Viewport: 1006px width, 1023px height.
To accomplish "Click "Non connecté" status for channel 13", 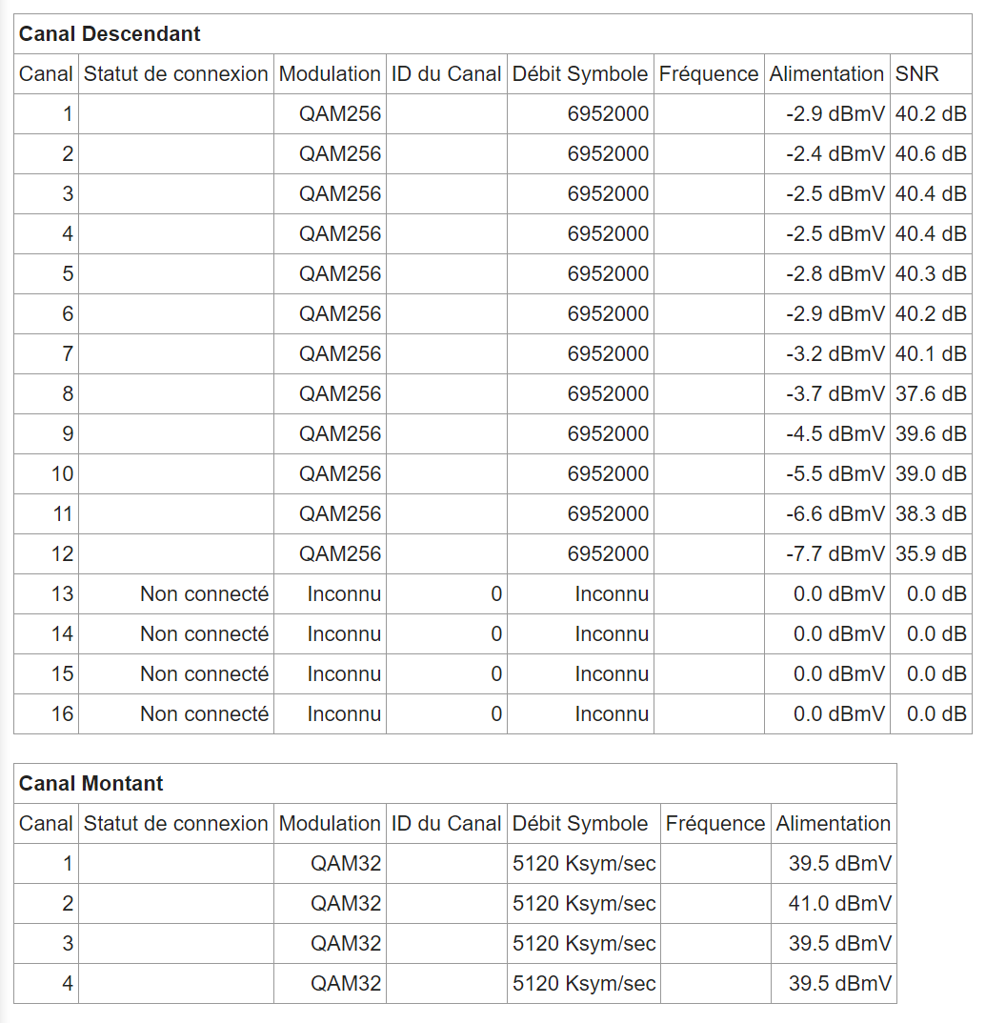I will tap(204, 593).
